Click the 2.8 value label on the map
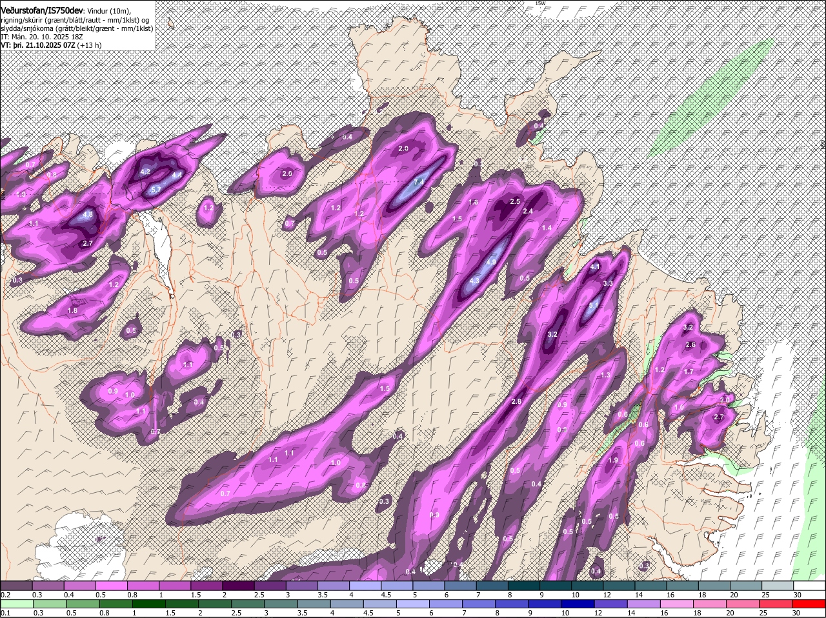Screen dimensions: 826x618 (516, 402)
